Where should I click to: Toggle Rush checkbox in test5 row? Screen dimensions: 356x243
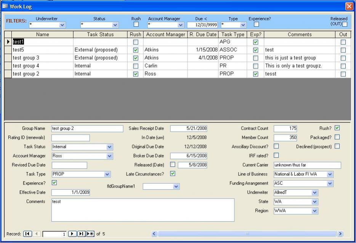click(136, 50)
